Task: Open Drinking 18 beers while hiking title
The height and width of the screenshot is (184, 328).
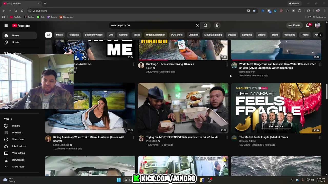Action: click(170, 64)
